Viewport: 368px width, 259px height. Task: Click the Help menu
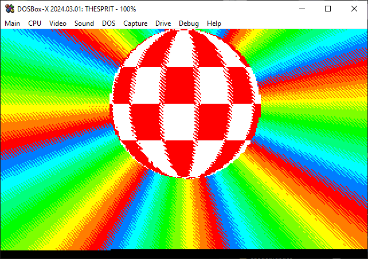click(214, 23)
